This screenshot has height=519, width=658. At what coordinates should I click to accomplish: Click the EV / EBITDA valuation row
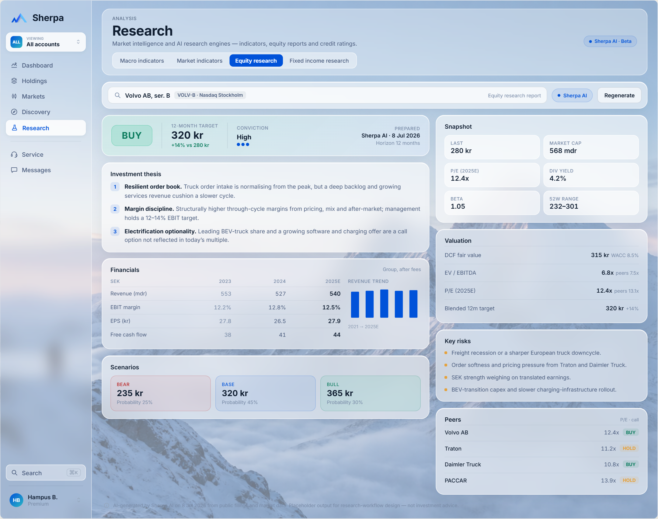pos(541,273)
